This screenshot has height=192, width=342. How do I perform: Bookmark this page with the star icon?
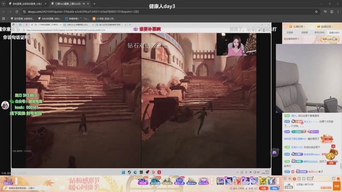[x=316, y=12]
